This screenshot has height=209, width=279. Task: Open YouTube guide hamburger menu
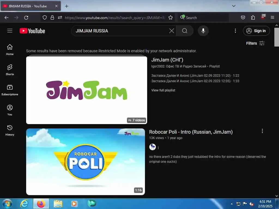pyautogui.click(x=10, y=31)
